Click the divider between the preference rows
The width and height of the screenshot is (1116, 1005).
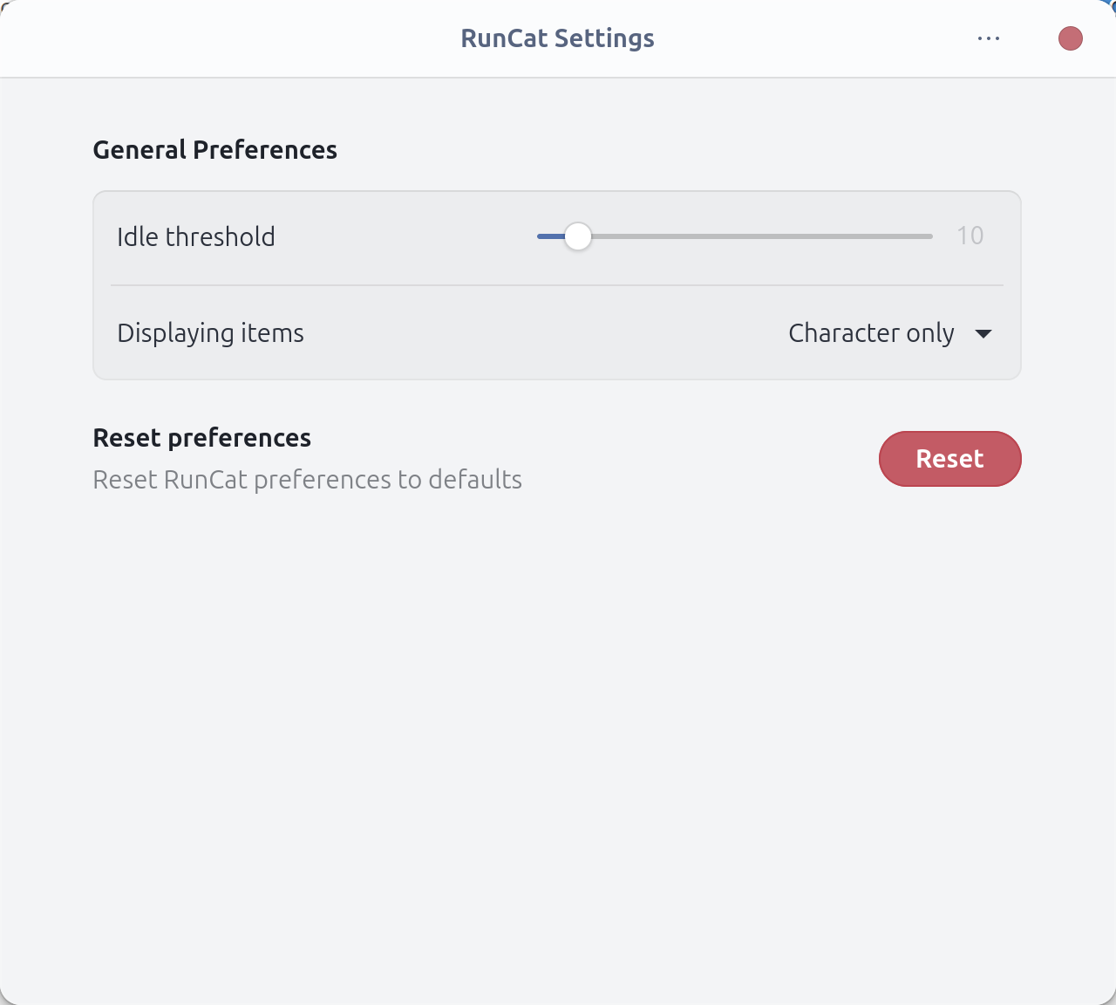[556, 285]
